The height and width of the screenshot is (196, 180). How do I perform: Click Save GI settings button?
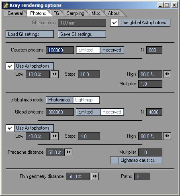pos(82,34)
